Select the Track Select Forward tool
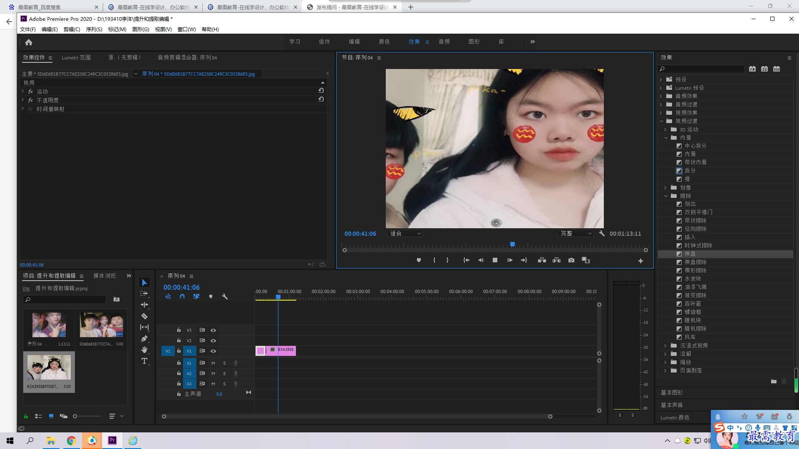 (144, 294)
